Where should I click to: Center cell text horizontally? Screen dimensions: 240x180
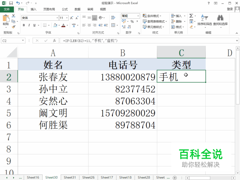pyautogui.click(x=89, y=25)
